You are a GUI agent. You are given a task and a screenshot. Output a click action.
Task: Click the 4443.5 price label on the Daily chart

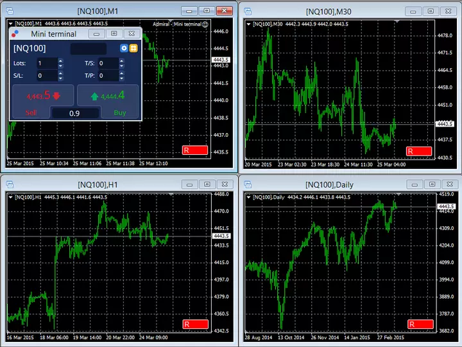[447, 206]
